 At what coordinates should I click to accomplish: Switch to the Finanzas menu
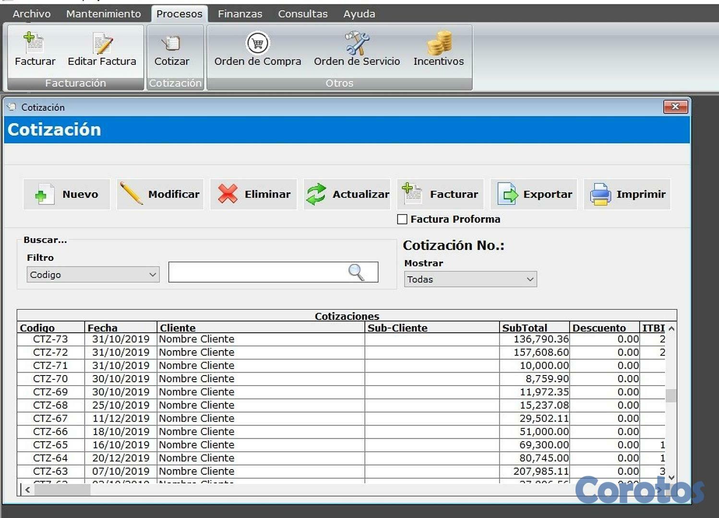[x=240, y=13]
